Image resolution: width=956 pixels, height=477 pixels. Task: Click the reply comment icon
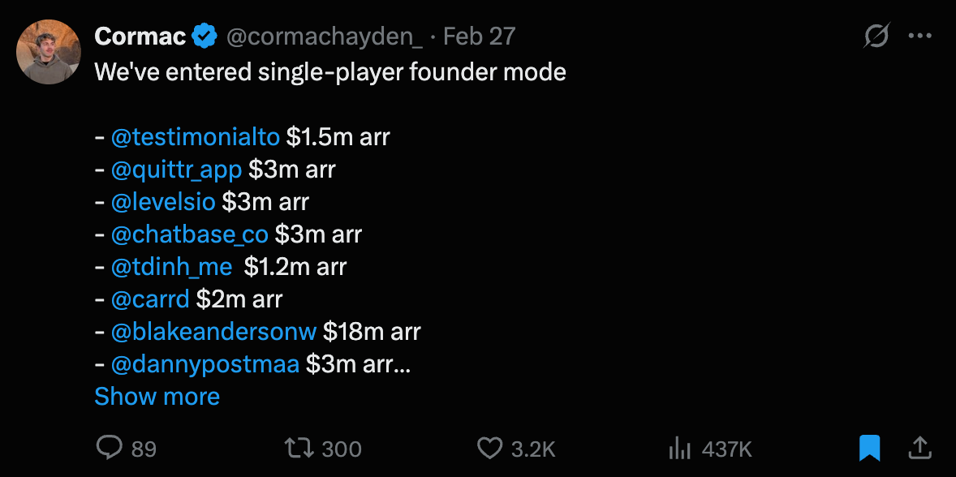[109, 448]
